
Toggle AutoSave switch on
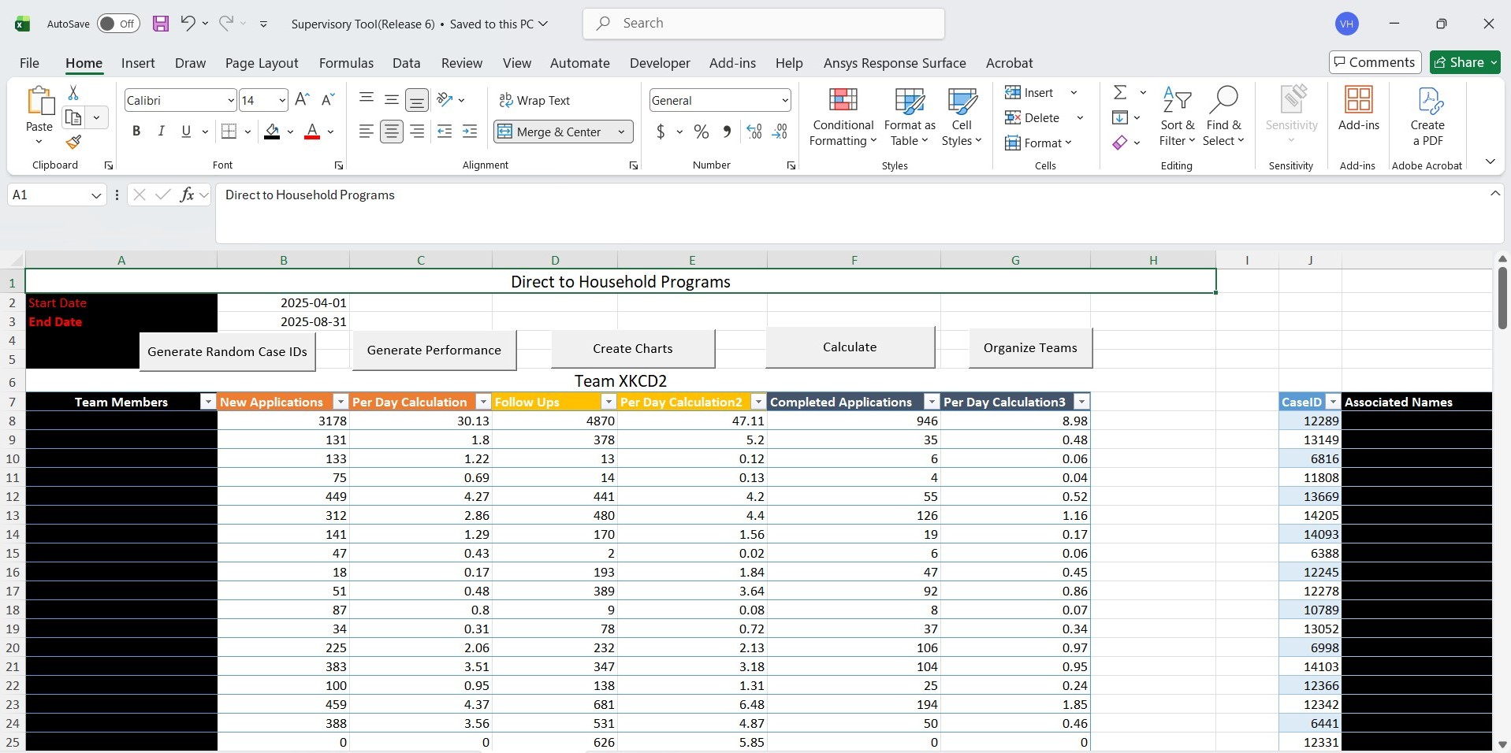118,24
